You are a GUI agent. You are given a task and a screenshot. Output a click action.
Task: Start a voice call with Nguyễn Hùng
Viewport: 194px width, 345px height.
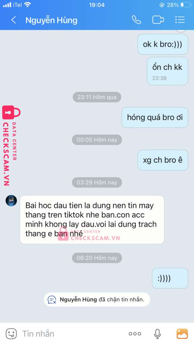[136, 20]
